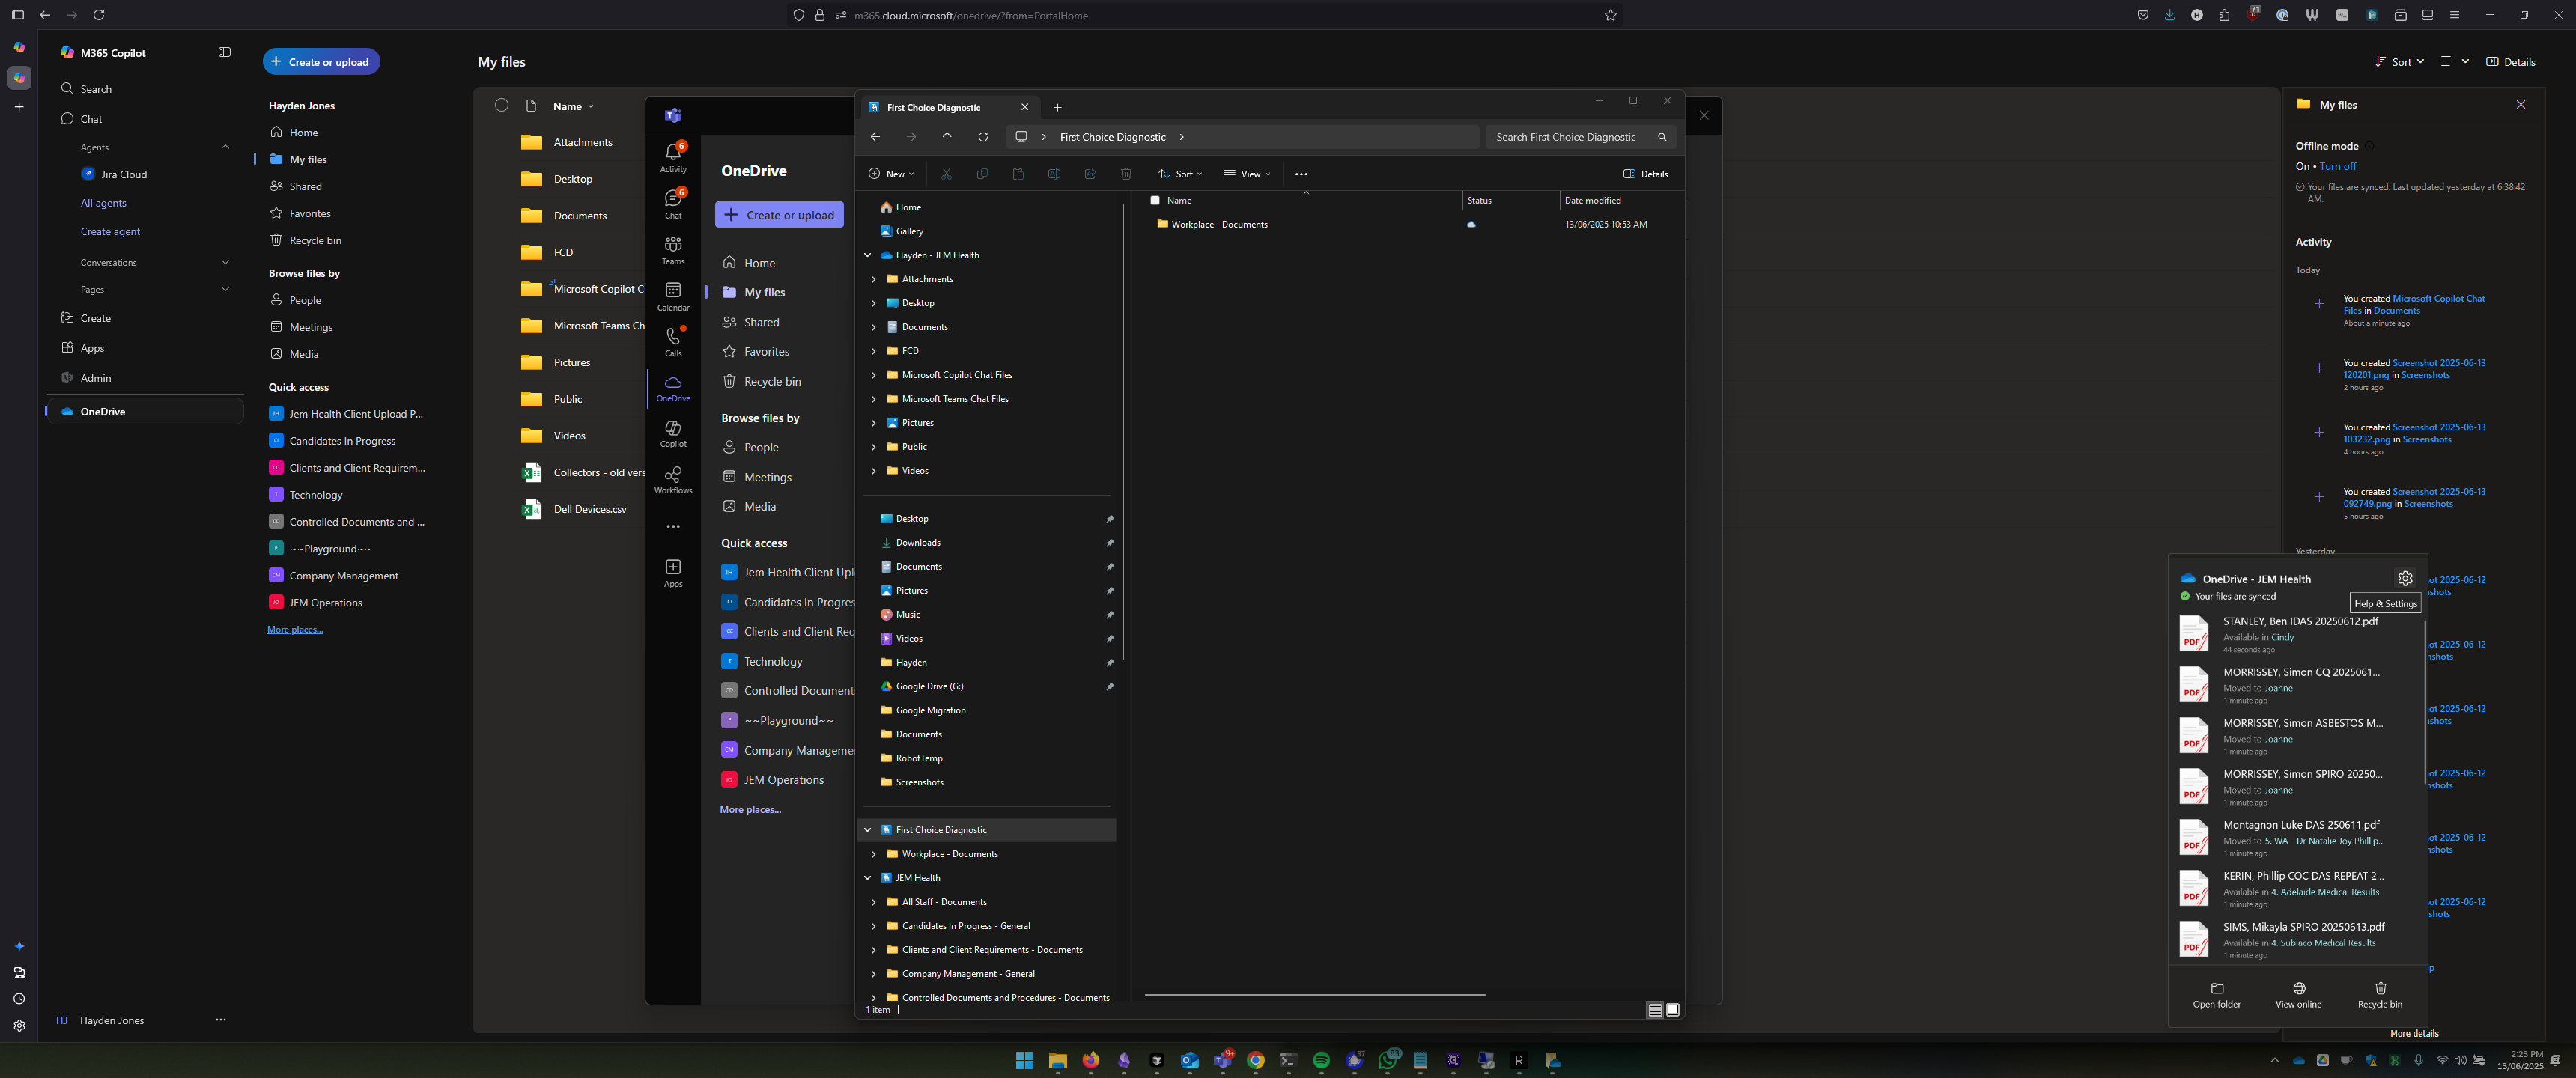
Task: Open the More places link in M365 sidebar
Action: tap(295, 629)
